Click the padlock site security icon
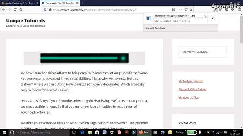This screenshot has height=136, width=243. coord(50,9)
